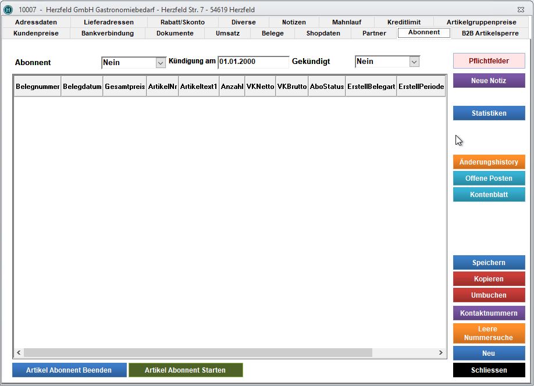534x386 pixels.
Task: Open the Bankverbindung tab
Action: 108,33
